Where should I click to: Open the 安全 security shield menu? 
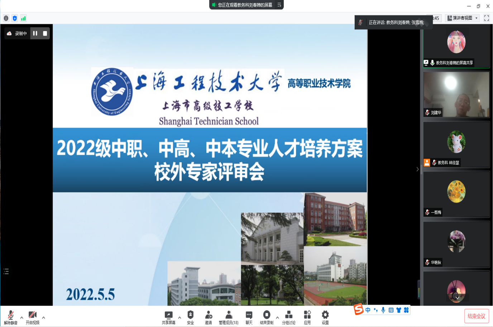click(x=191, y=317)
